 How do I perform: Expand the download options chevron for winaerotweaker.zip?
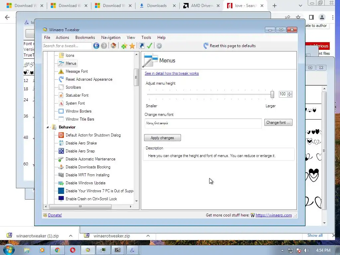pyautogui.click(x=148, y=236)
